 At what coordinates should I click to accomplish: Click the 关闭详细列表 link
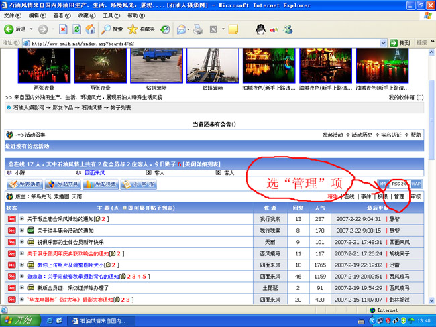pyautogui.click(x=201, y=164)
